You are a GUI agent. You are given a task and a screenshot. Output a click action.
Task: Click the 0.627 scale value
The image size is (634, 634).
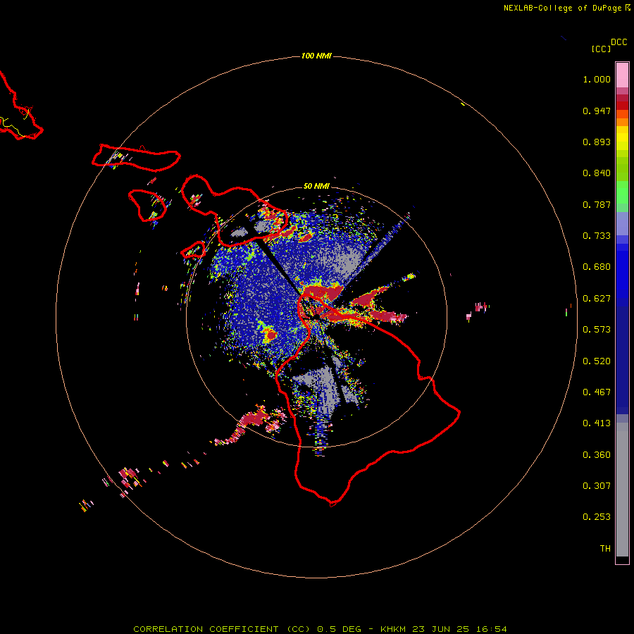[x=597, y=299]
